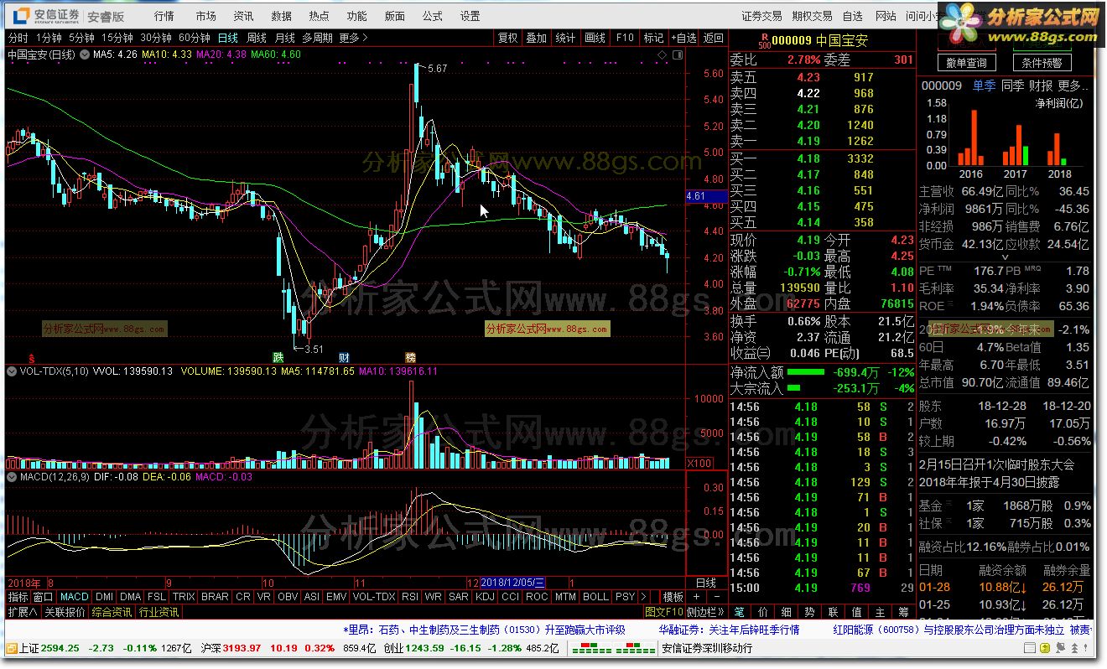Open 多周期 multi-period view
Image resolution: width=1107 pixels, height=669 pixels.
click(x=318, y=38)
